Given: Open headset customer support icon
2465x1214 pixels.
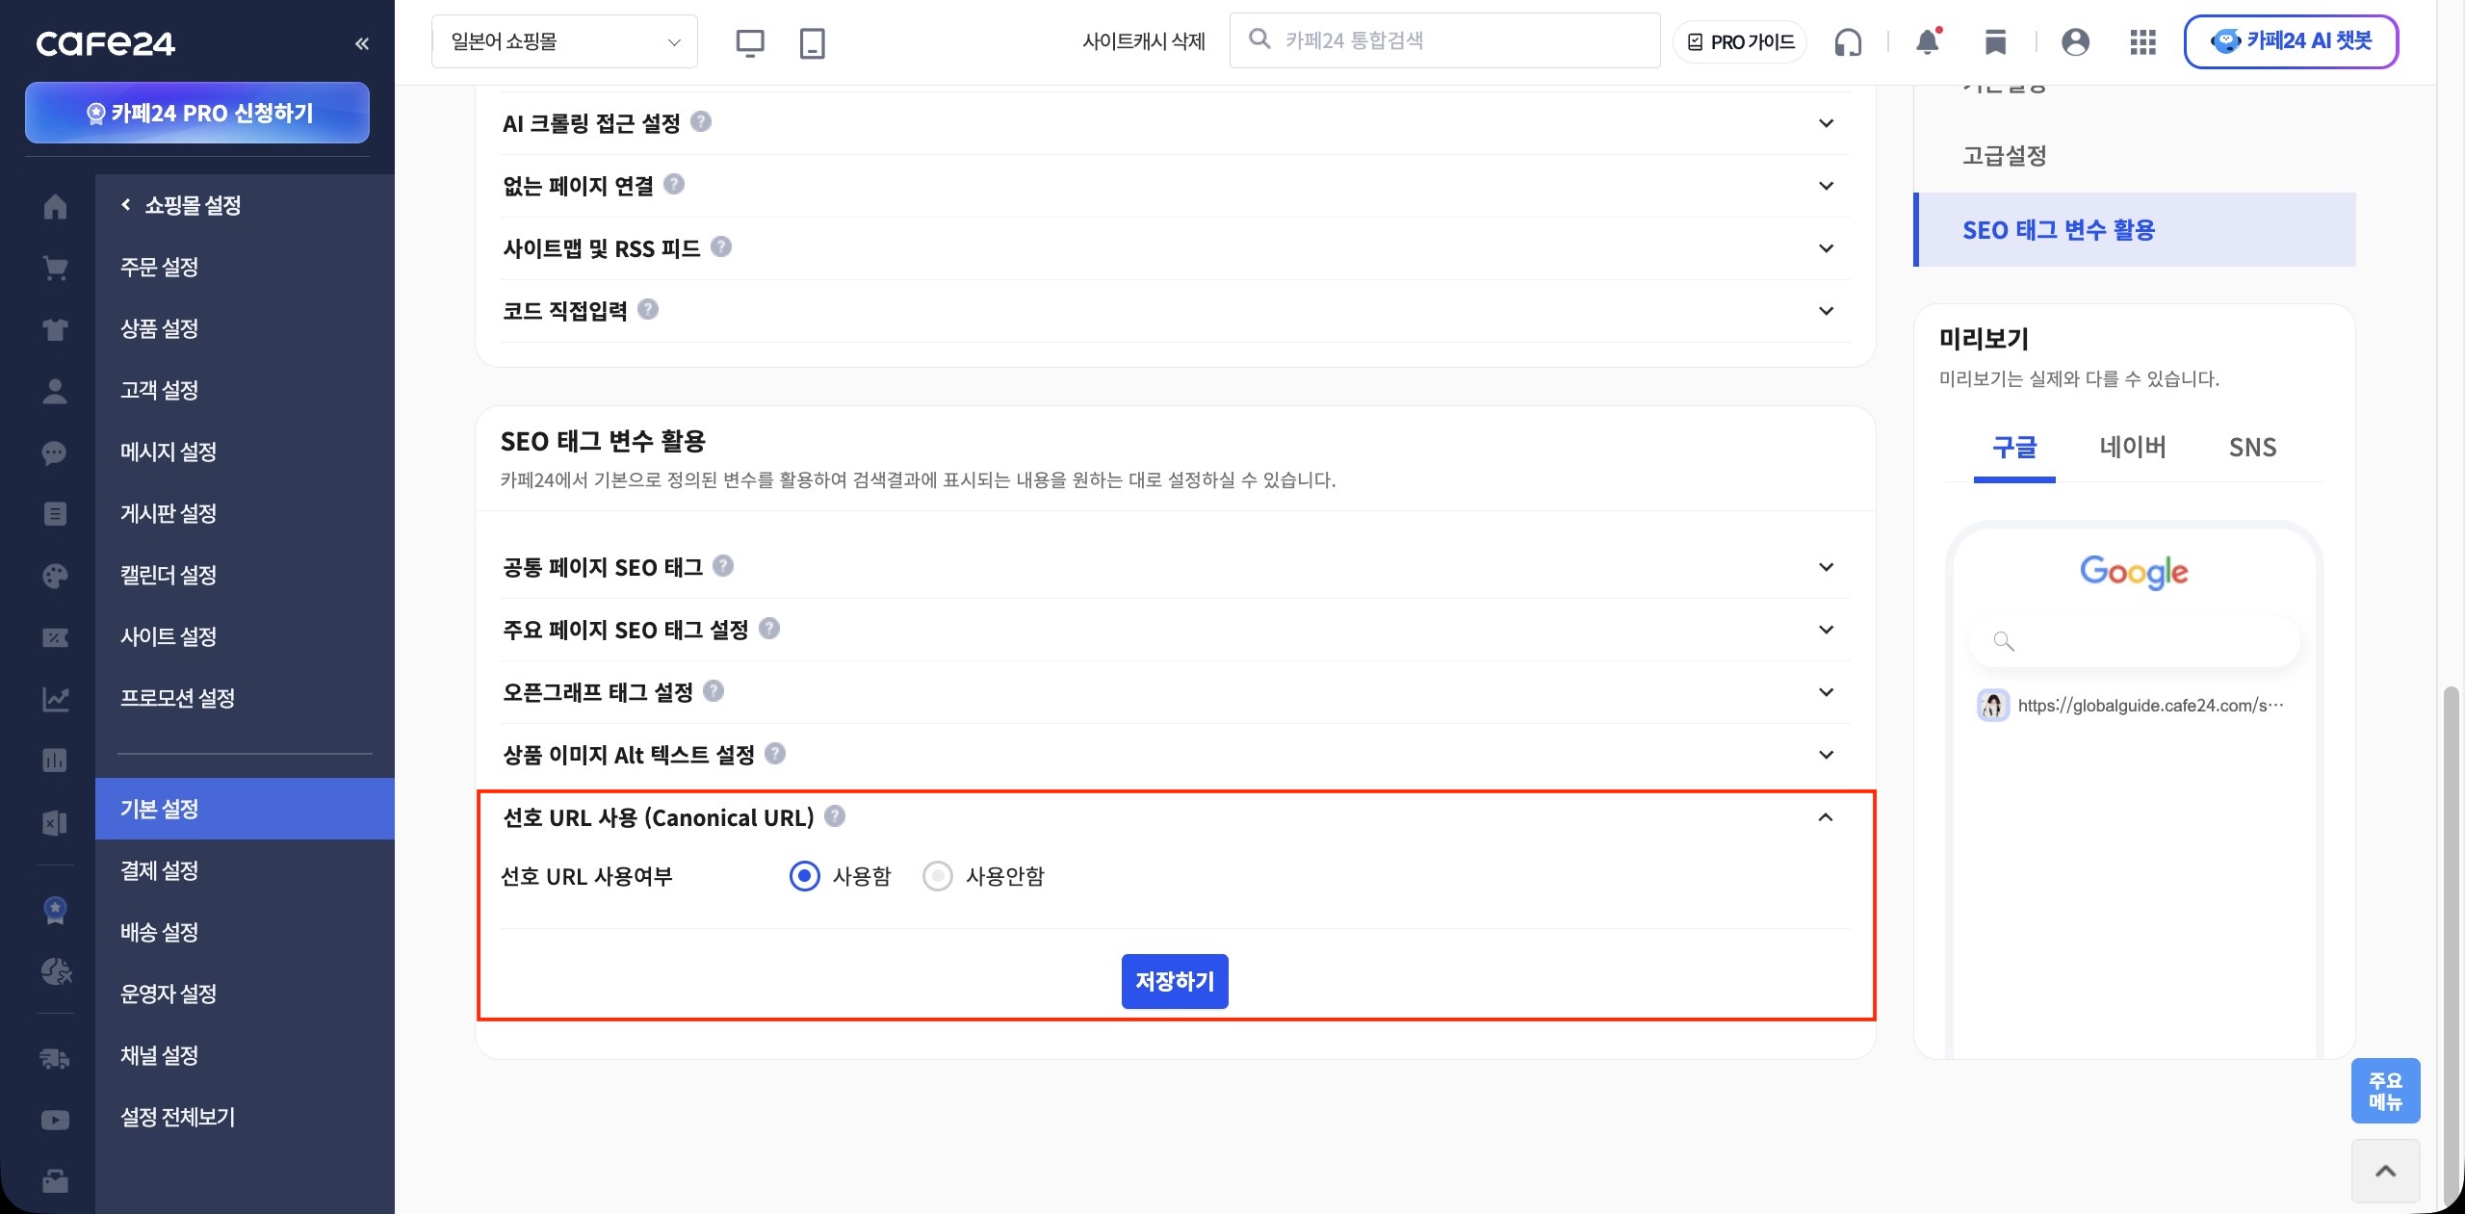Looking at the screenshot, I should pyautogui.click(x=1848, y=42).
